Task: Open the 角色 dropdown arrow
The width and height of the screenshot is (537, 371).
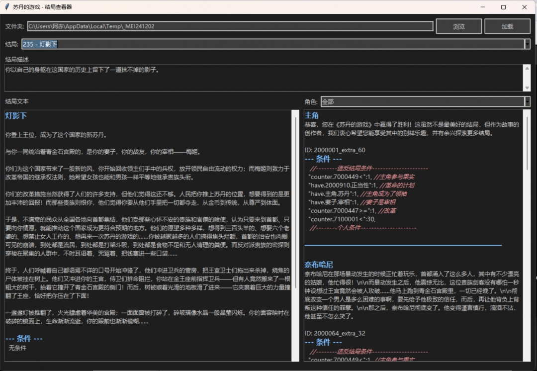Action: coord(527,101)
